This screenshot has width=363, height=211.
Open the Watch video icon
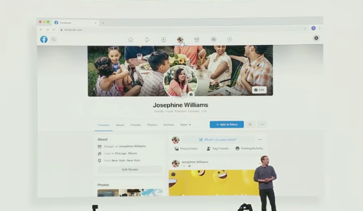coord(164,40)
